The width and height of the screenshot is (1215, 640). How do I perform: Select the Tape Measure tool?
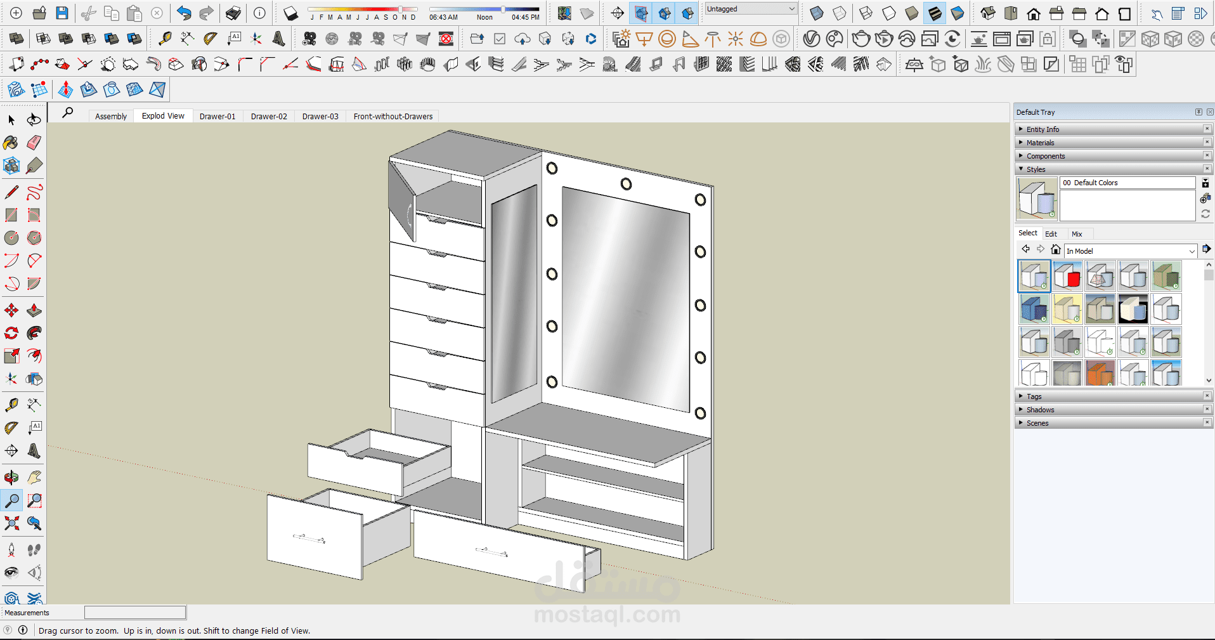(x=11, y=405)
